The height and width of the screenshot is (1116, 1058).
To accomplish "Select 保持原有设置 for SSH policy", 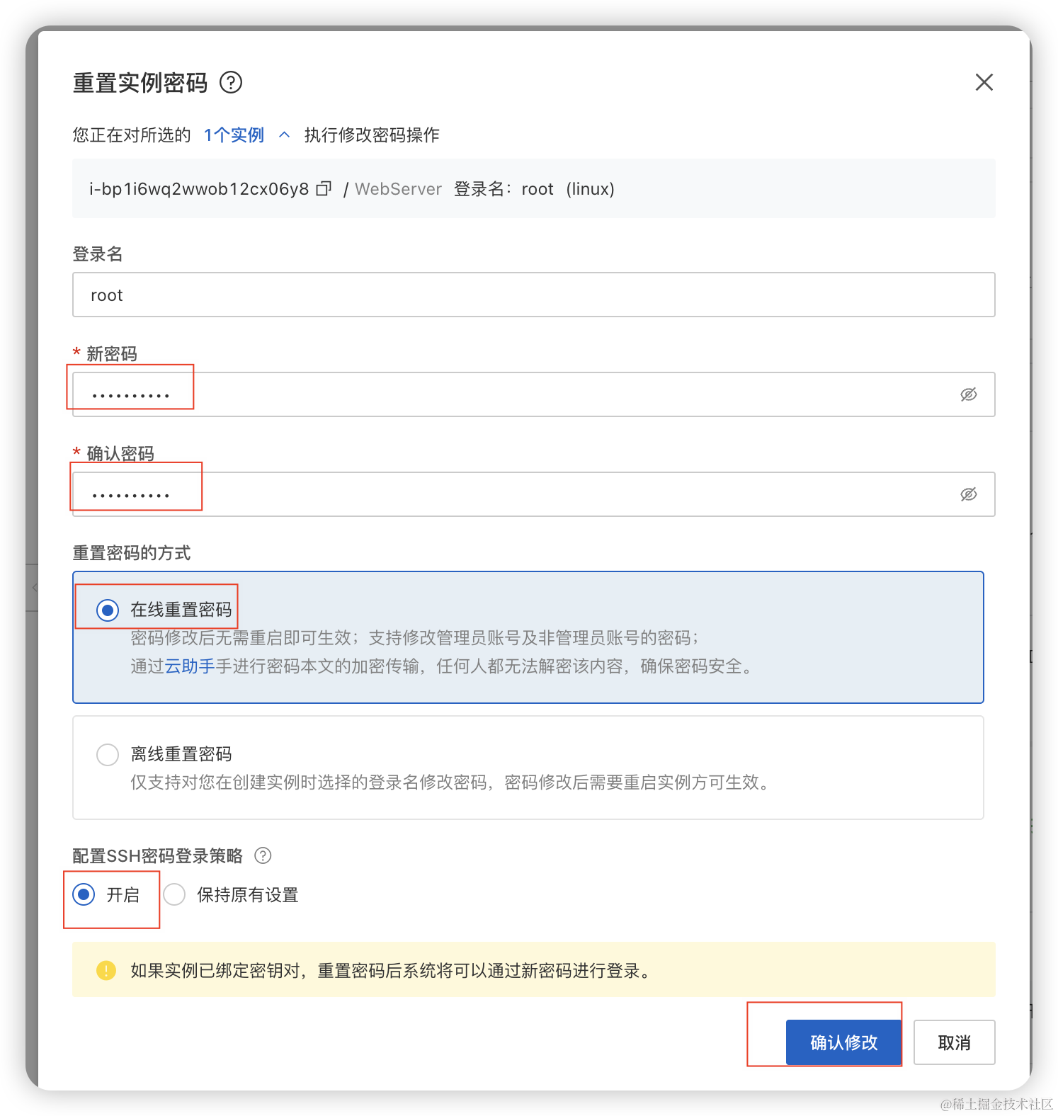I will coord(175,895).
